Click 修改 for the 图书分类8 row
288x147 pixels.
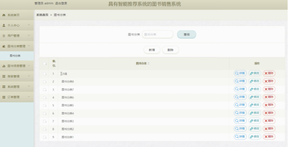[255, 81]
